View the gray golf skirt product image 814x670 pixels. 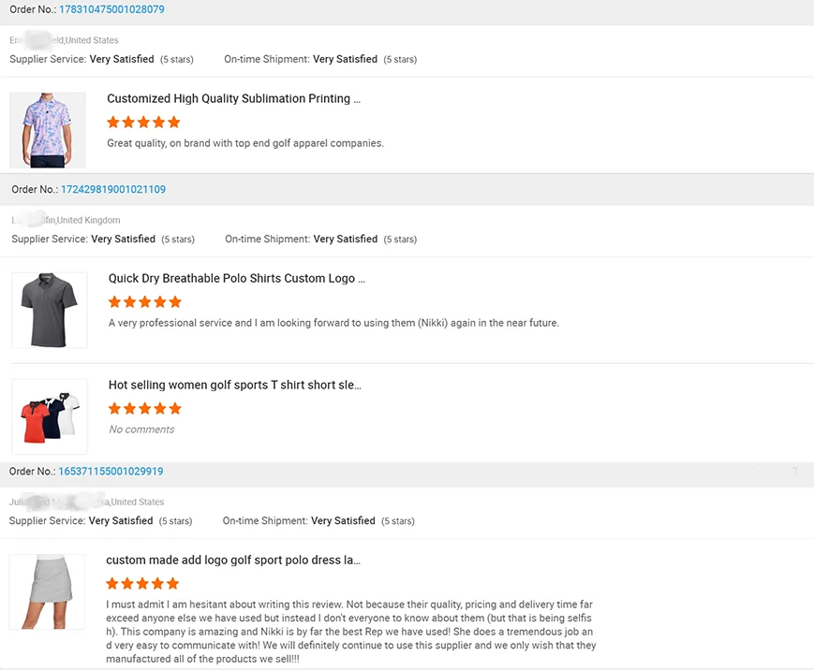point(47,591)
